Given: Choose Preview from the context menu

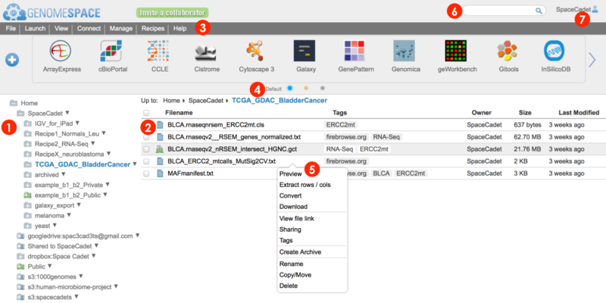Looking at the screenshot, I should 290,174.
